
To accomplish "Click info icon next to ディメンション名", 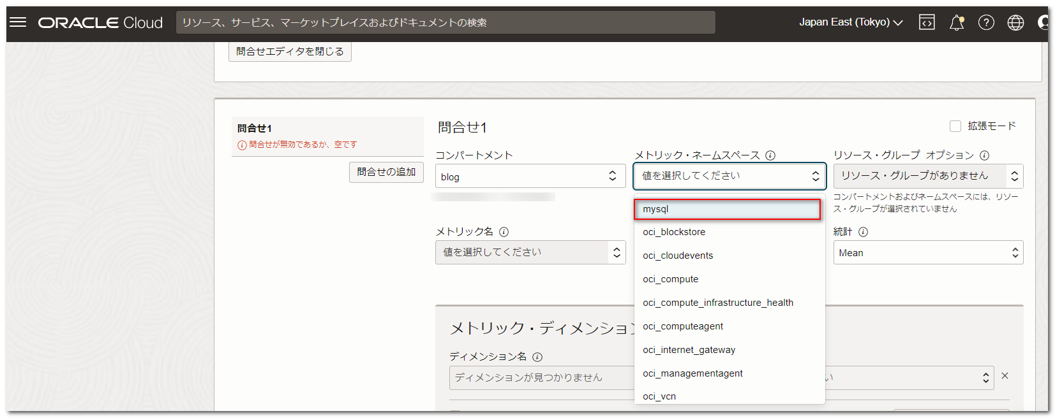I will 537,357.
